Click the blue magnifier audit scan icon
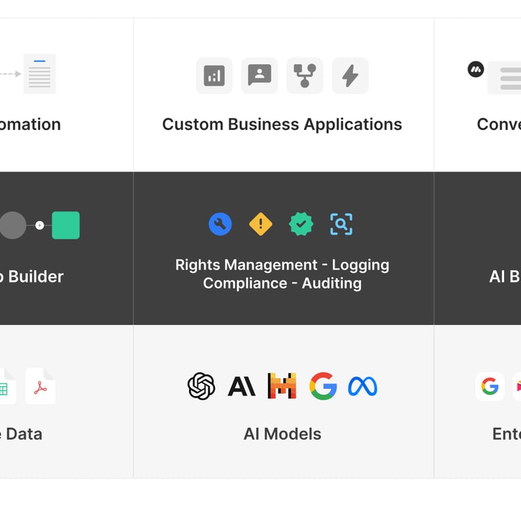Screen dimensions: 521x508 (x=341, y=224)
